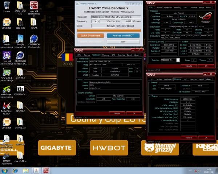The width and height of the screenshot is (218, 174).
Task: Click Validate in the CPU-Z Memory window
Action: coord(189,138)
